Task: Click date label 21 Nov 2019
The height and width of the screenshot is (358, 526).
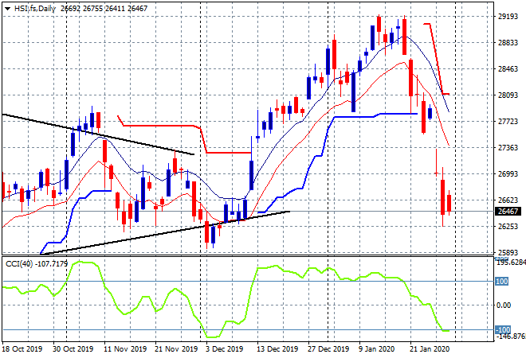Action: (176, 349)
